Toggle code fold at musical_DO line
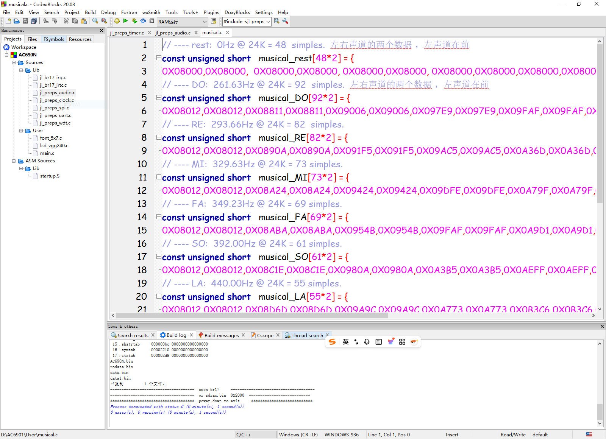 (x=159, y=98)
